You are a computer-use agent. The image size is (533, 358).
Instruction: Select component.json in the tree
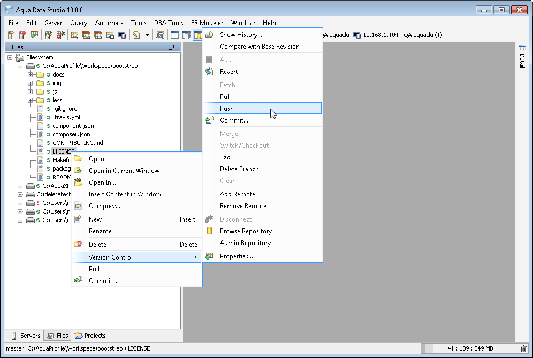tap(73, 126)
